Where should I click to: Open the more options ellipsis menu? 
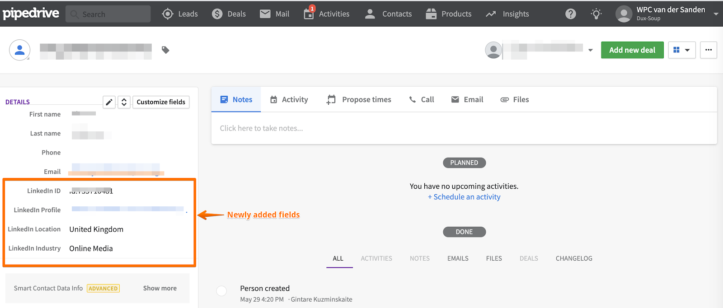coord(708,50)
